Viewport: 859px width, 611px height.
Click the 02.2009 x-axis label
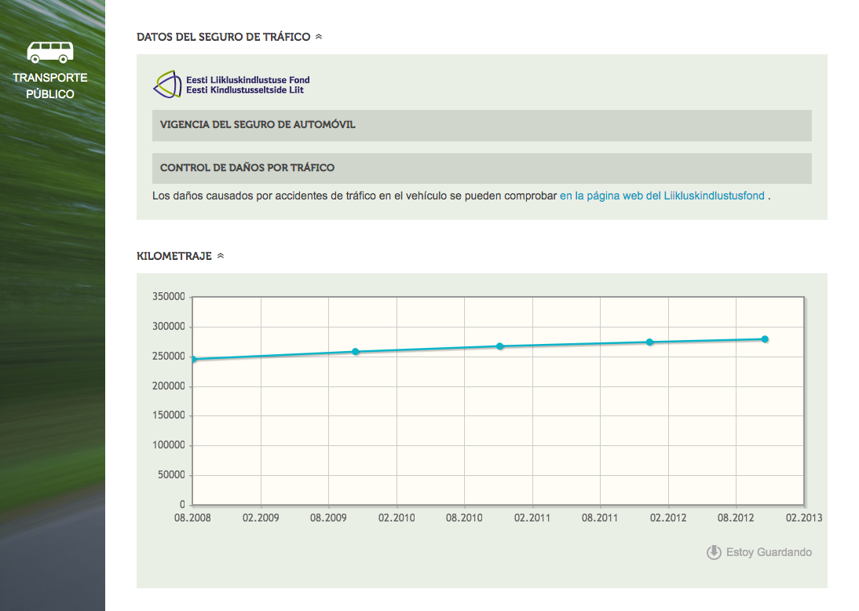(x=261, y=518)
